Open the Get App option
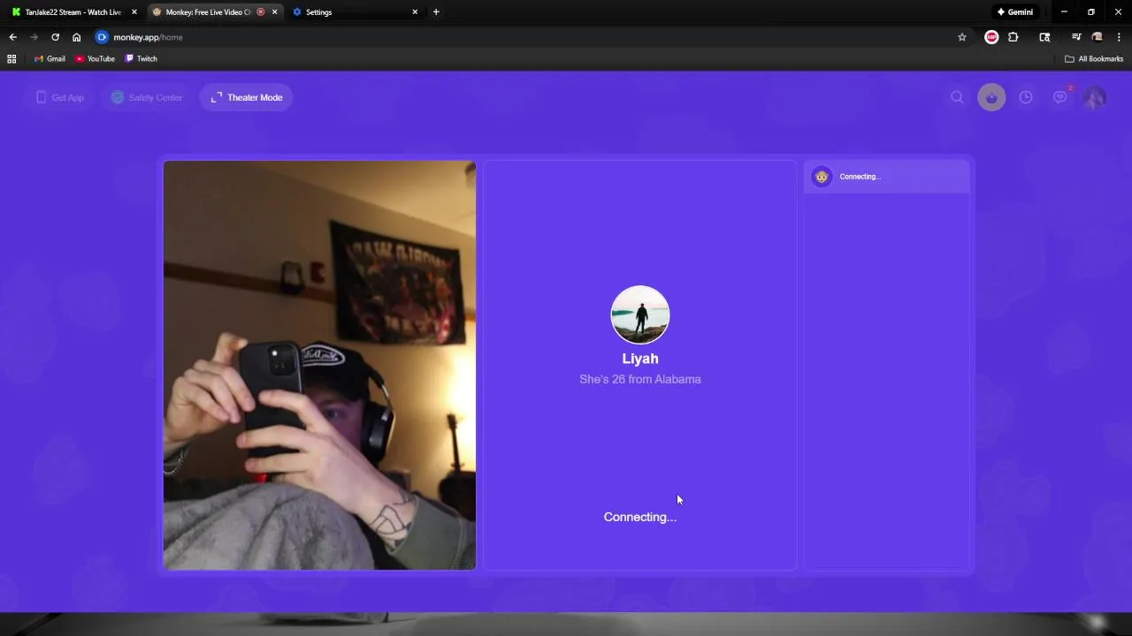Screen dimensions: 1132x636 [60, 97]
